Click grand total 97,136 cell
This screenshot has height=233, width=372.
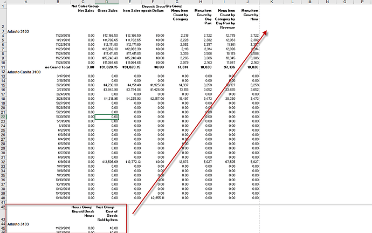[x=229, y=67]
